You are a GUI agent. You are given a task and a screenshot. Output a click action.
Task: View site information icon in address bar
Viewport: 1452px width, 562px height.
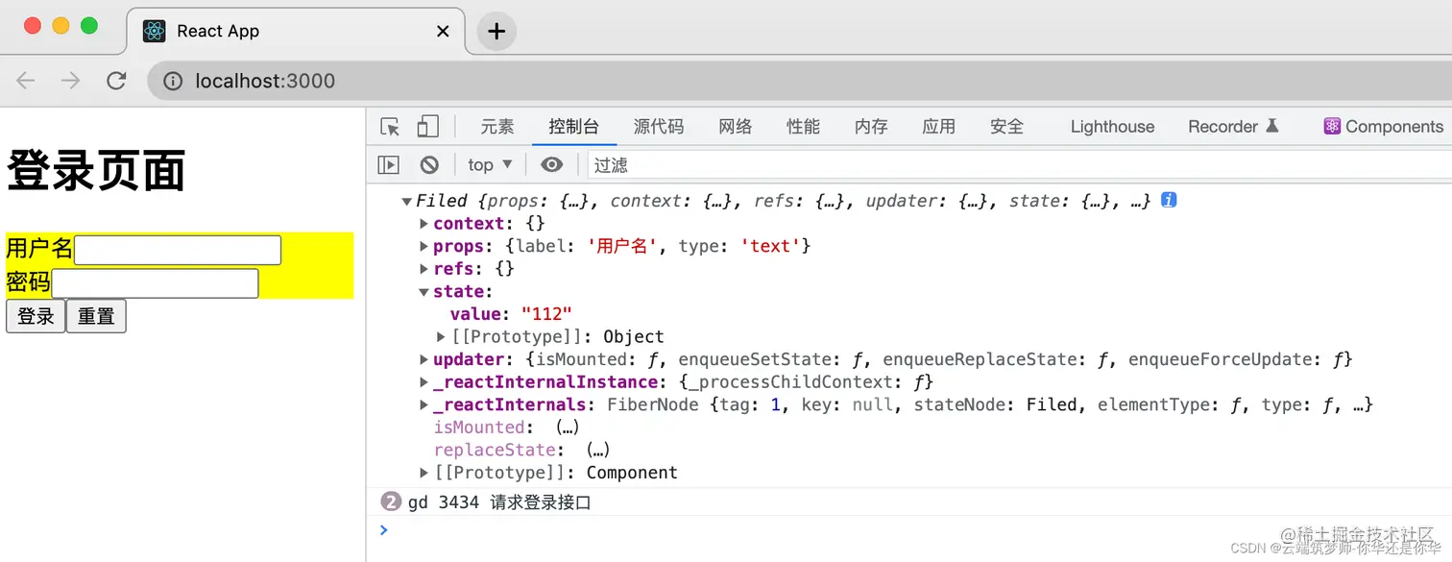point(173,82)
